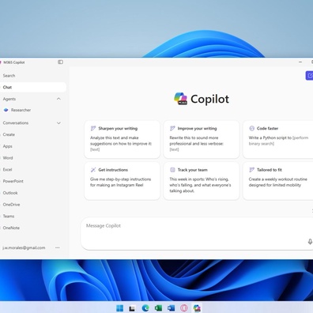
Task: Click the pen icon on Sharpen your writing
Action: [x=93, y=128]
